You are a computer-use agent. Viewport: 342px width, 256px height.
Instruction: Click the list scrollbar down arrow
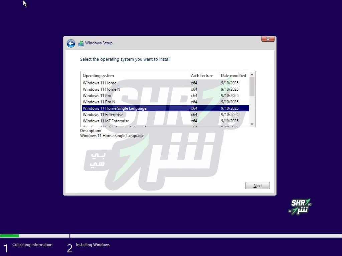click(x=252, y=124)
